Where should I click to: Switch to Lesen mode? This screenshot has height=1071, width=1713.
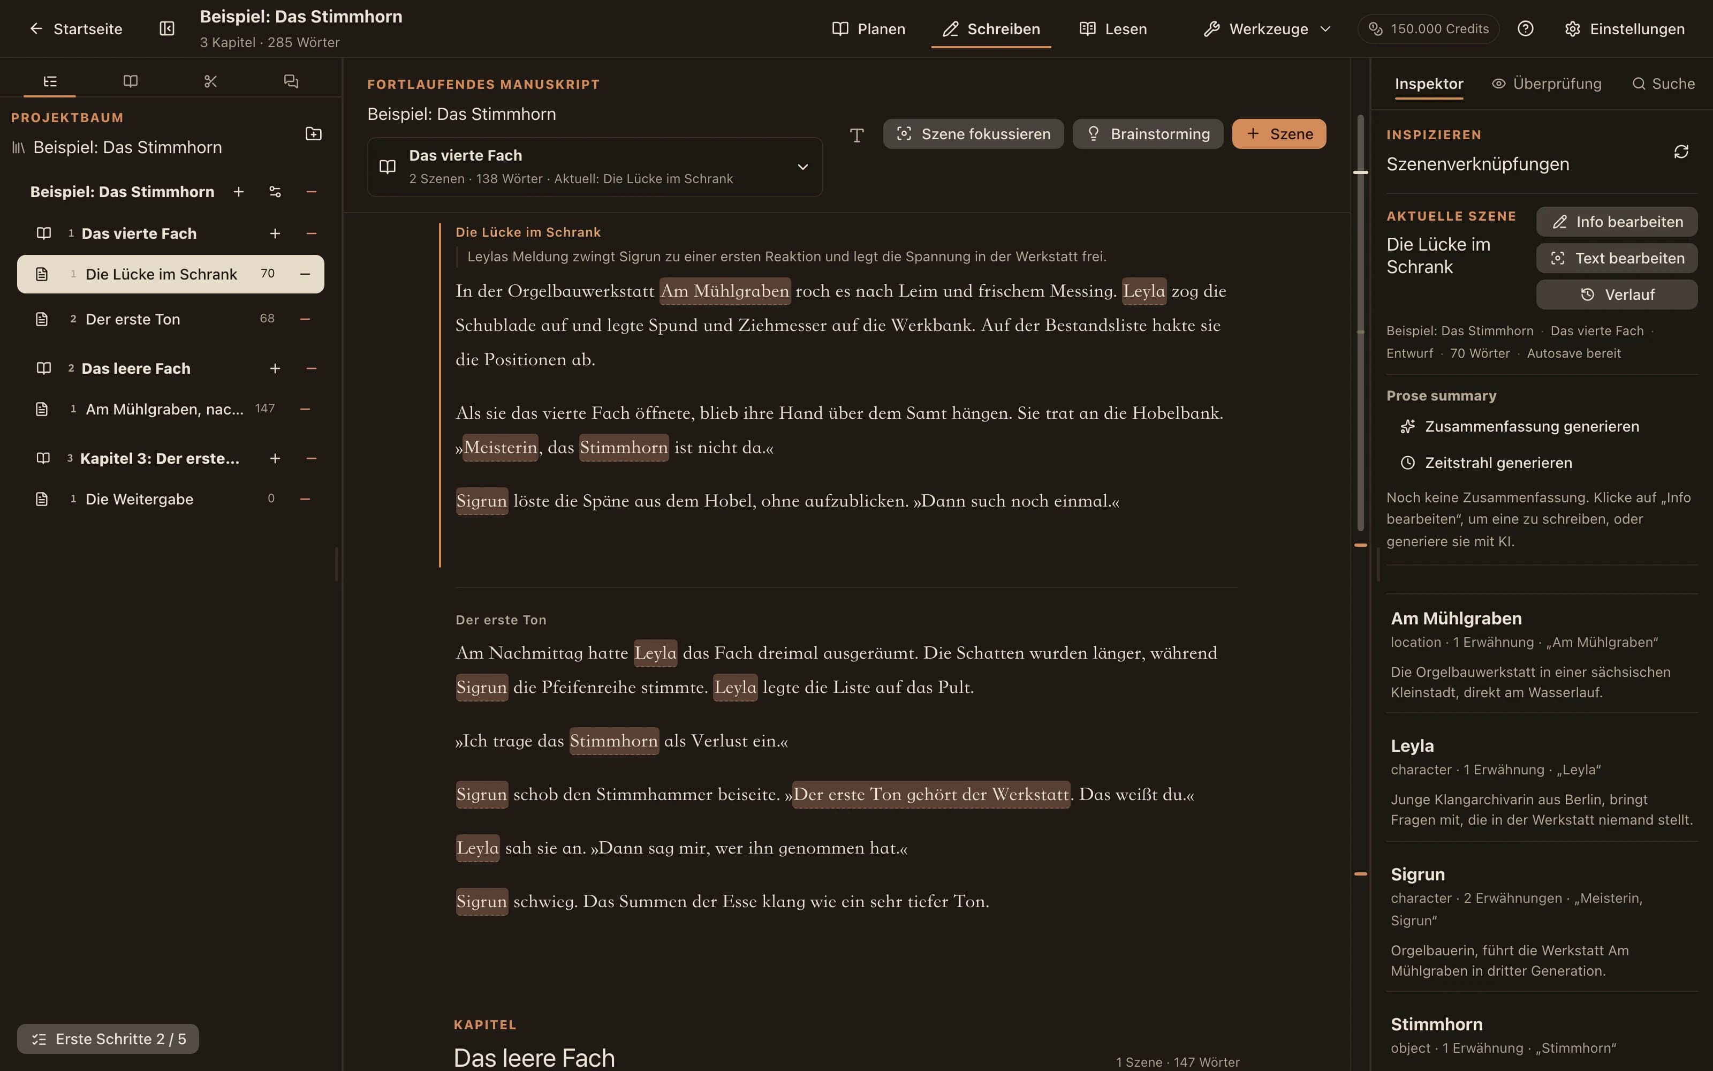tap(1113, 28)
